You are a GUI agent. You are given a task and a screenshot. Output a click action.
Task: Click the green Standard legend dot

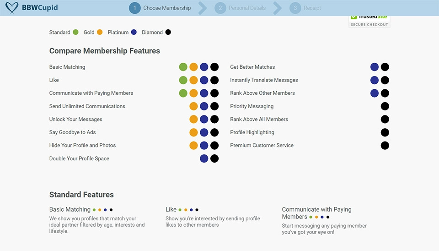point(75,32)
